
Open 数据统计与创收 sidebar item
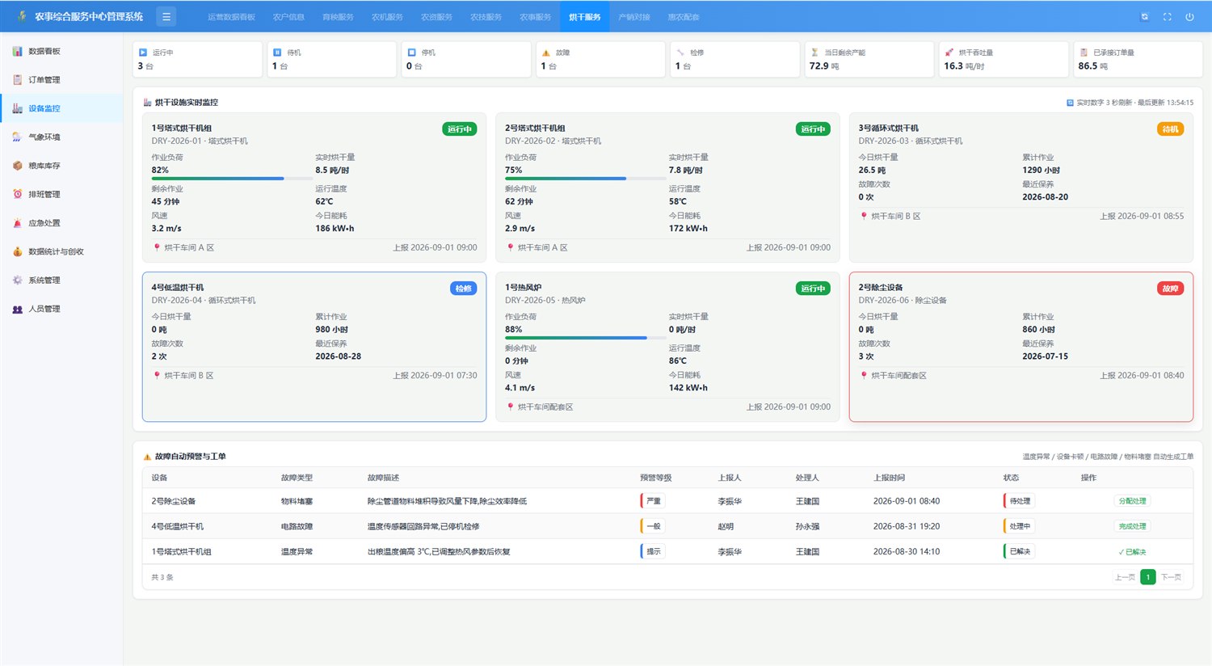61,251
